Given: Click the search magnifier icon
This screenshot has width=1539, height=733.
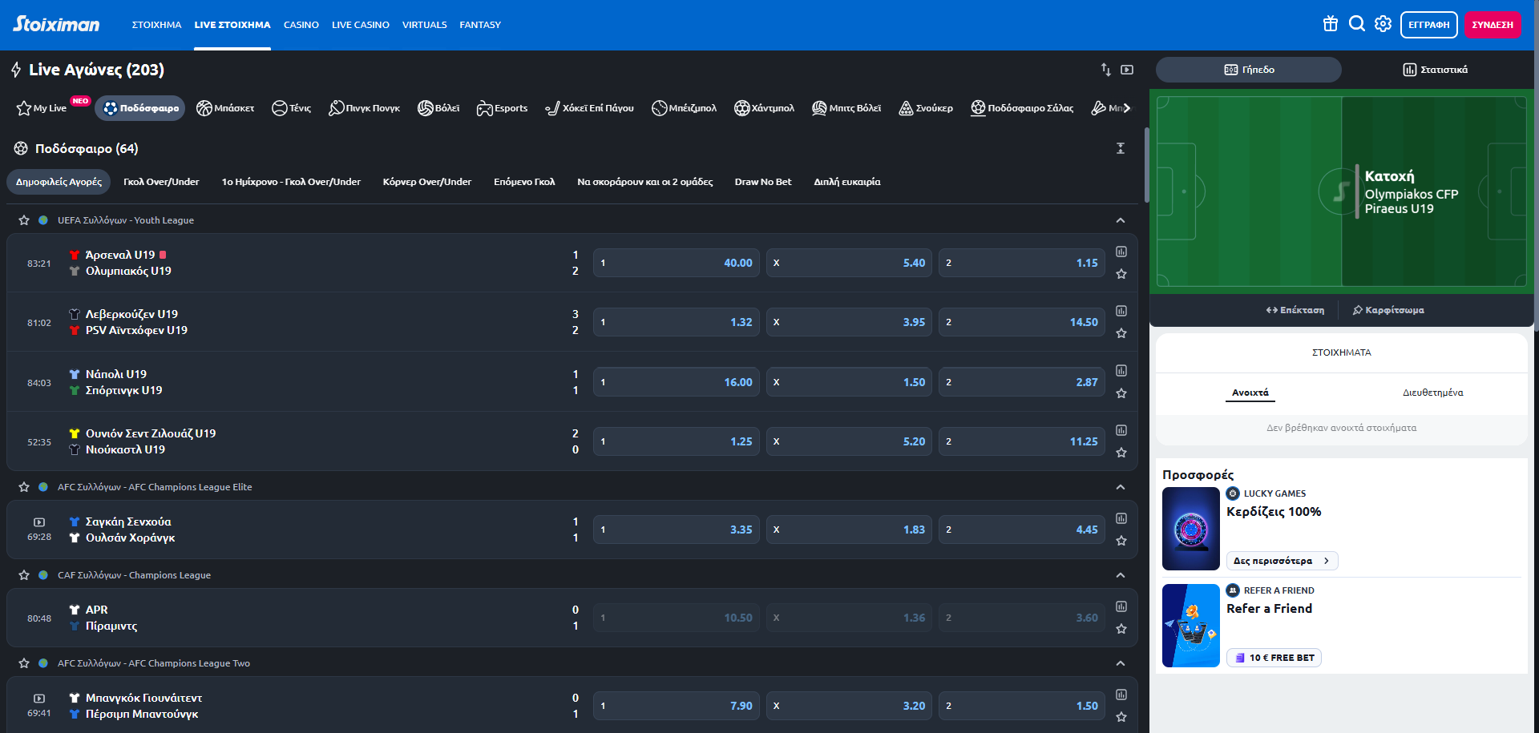Looking at the screenshot, I should point(1356,24).
